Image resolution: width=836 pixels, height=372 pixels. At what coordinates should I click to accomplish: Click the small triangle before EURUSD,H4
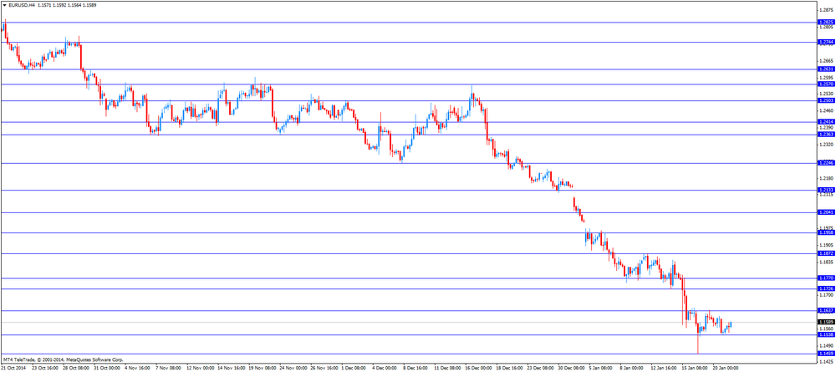(x=4, y=5)
